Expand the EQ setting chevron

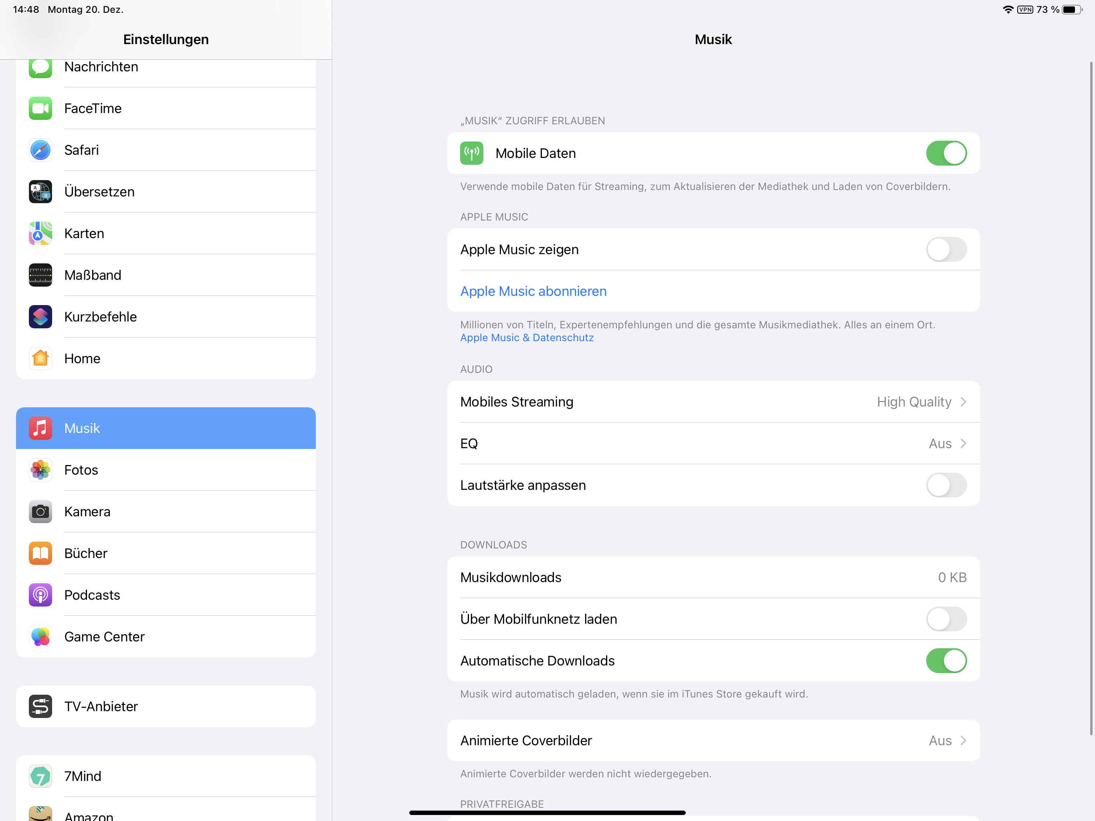tap(962, 444)
